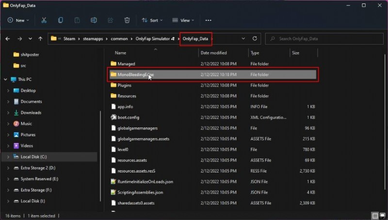Click the Cut scissors icon
388x220 pixels.
44,20
